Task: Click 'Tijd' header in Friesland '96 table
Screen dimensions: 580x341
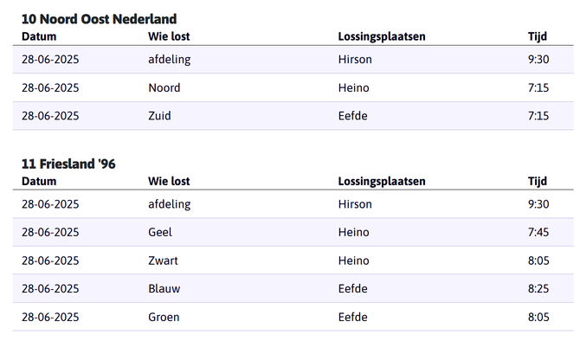Action: (537, 181)
